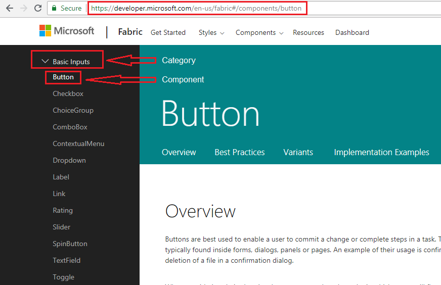Screen dimensions: 441x285
Task: Click the browser back arrow
Action: coord(9,8)
